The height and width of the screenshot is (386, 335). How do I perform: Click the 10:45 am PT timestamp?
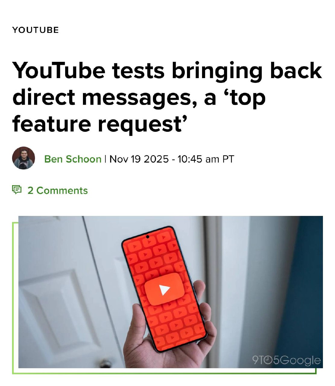206,159
